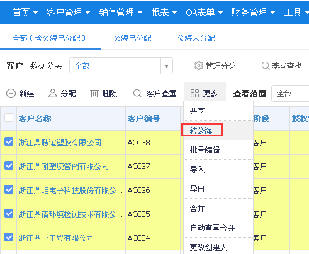The image size is (309, 254).
Task: Select 自动查重合并 in the More menu
Action: (x=213, y=228)
